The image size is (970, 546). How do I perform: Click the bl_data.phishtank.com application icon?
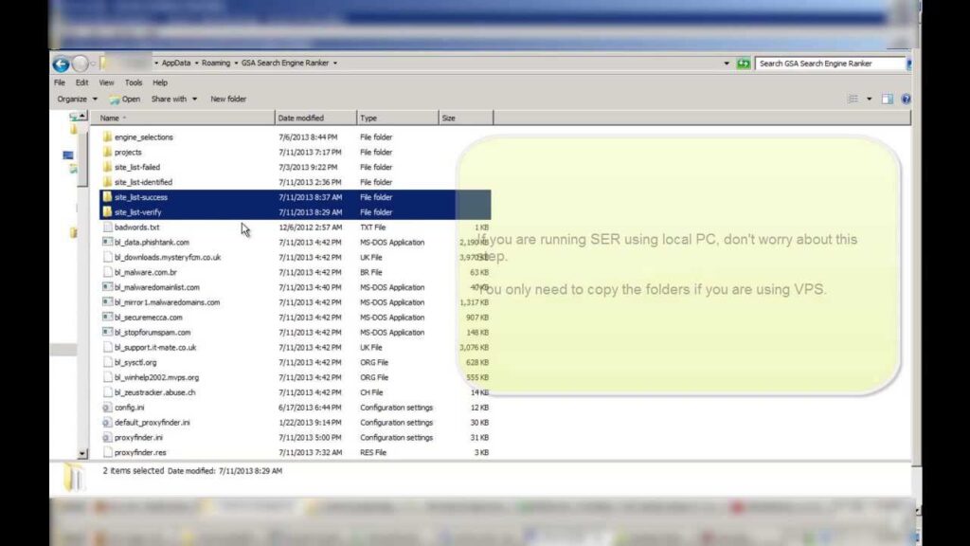point(107,242)
